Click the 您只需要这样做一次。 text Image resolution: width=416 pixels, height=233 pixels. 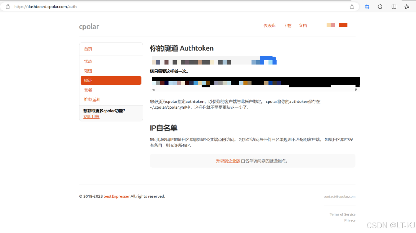pos(169,71)
